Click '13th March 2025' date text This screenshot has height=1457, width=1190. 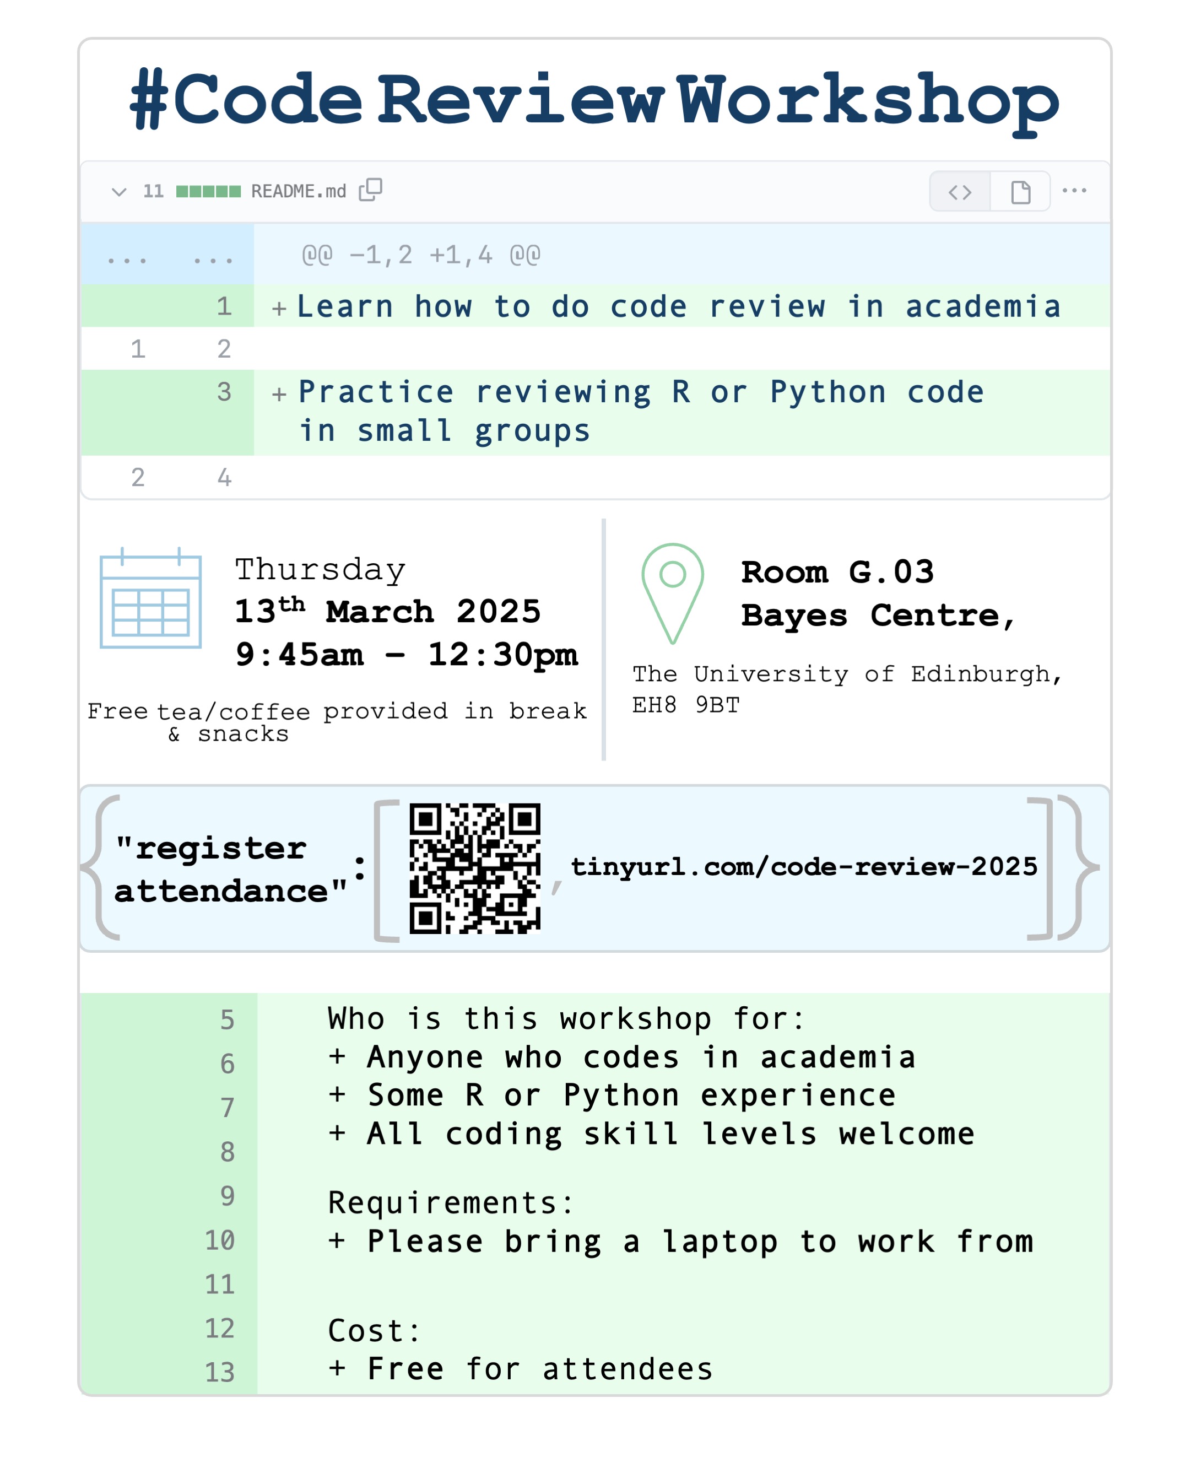(387, 609)
